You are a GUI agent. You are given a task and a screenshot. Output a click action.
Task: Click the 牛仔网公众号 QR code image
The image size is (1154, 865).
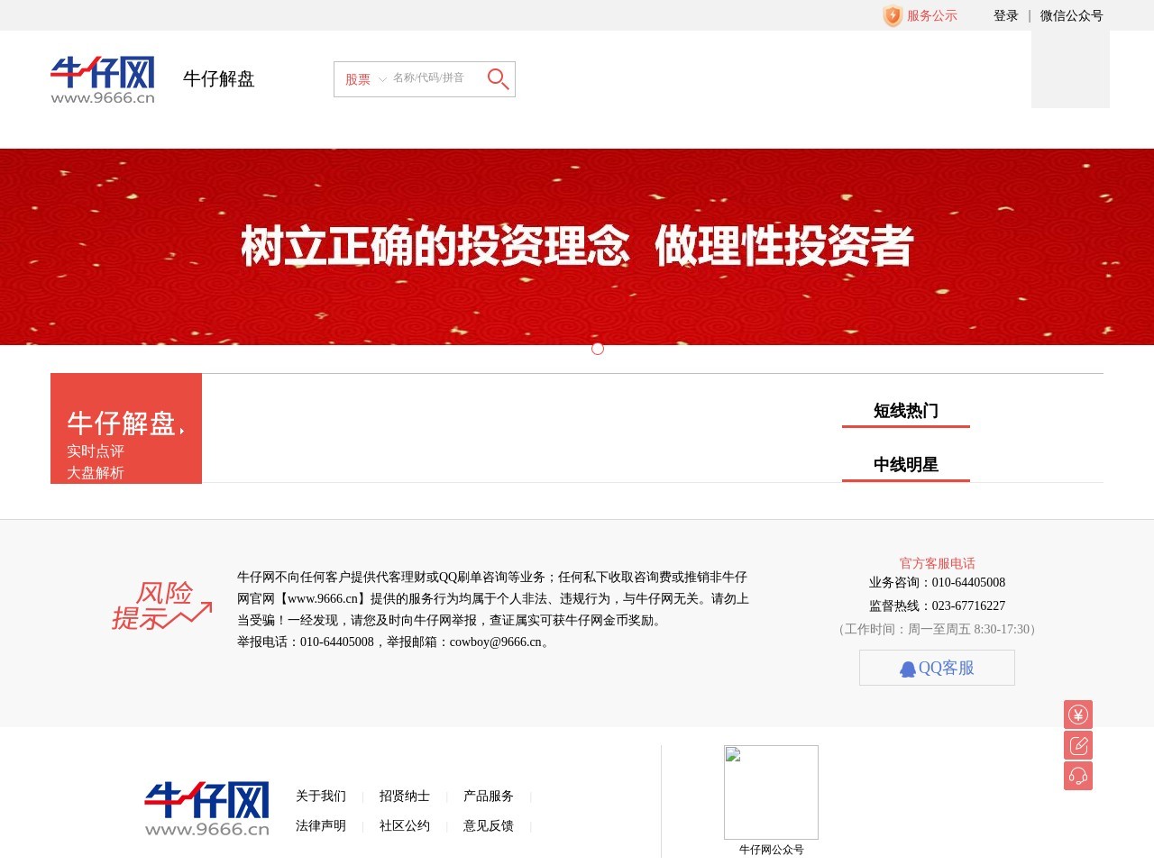[771, 792]
